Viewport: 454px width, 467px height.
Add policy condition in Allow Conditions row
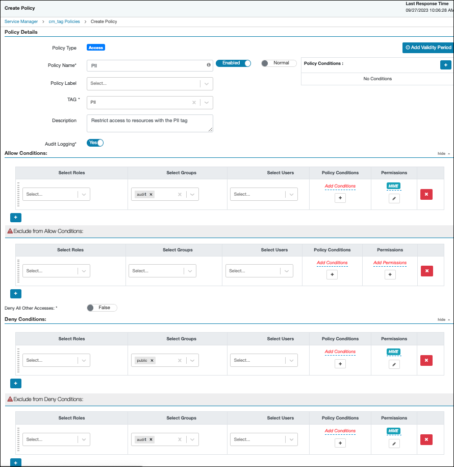(x=340, y=198)
